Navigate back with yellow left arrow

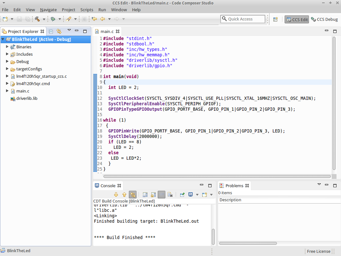pyautogui.click(x=103, y=19)
